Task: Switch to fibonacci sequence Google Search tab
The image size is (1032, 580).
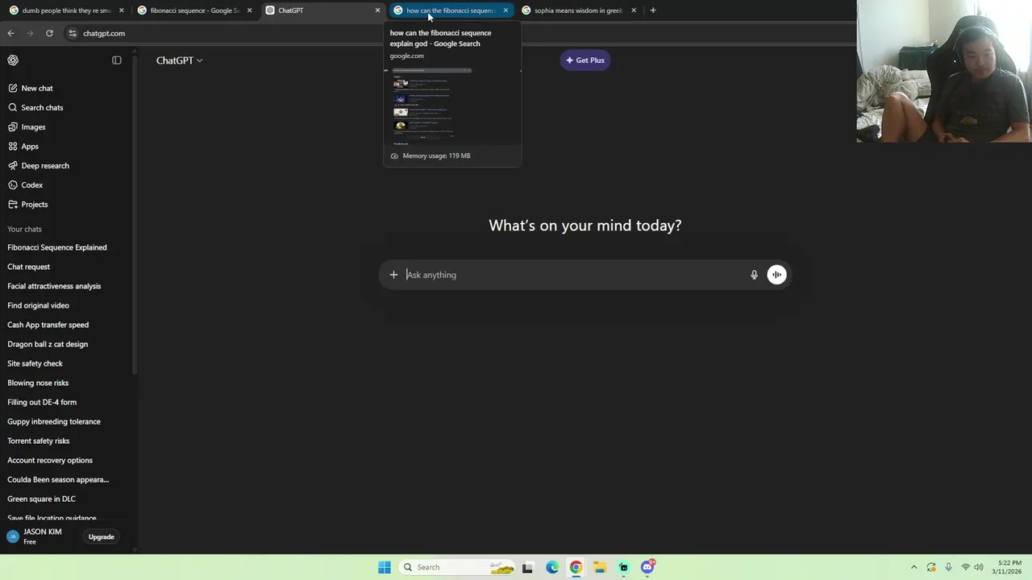Action: [193, 10]
